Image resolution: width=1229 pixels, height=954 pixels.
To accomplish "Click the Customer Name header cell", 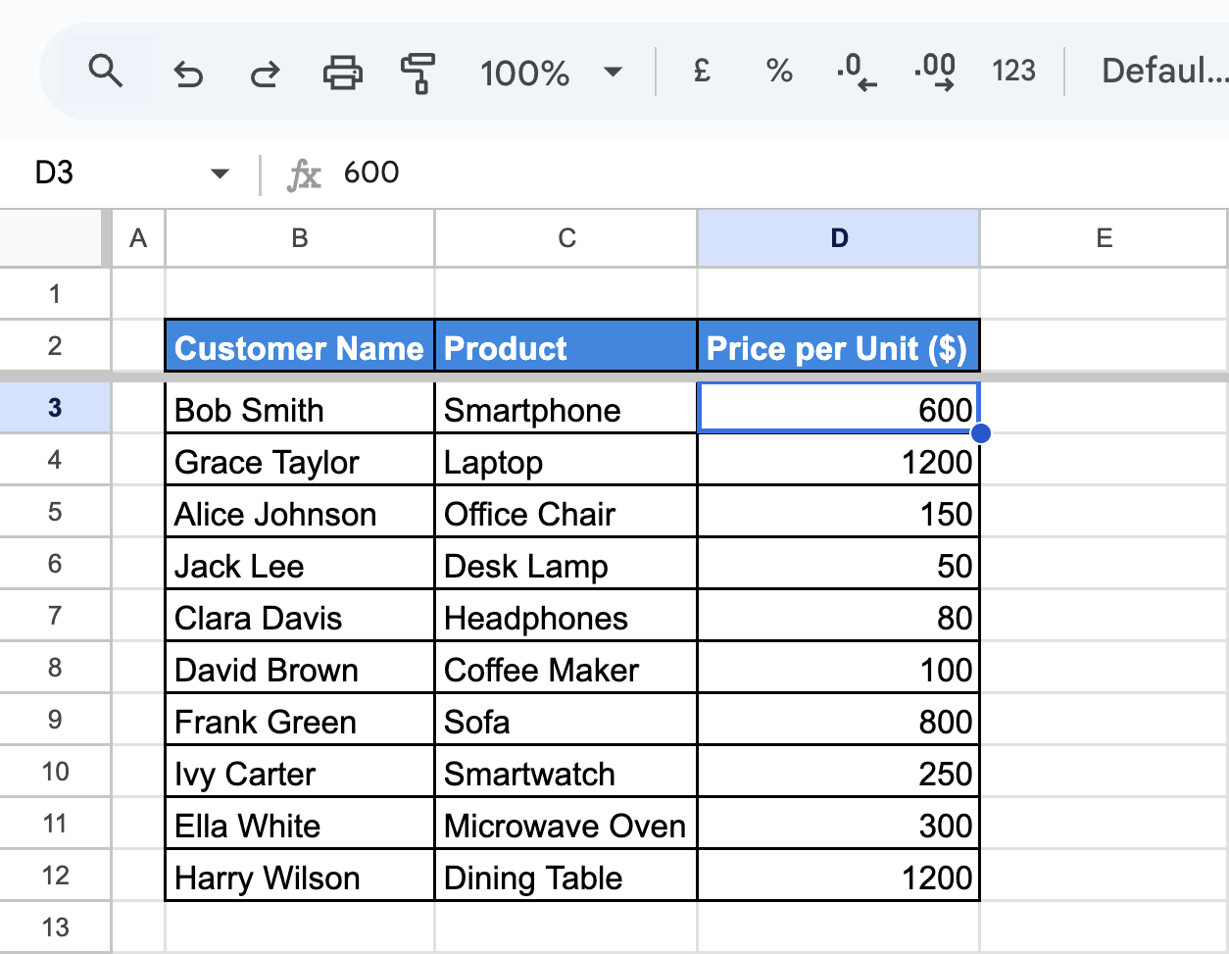I will click(x=300, y=345).
